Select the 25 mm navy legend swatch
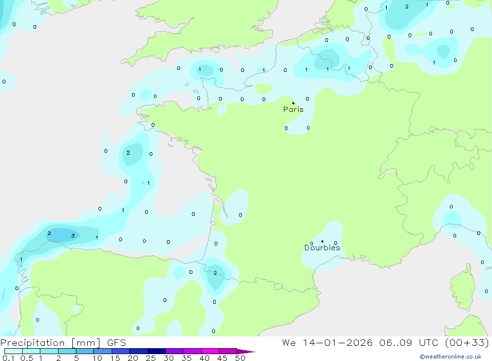This screenshot has width=492, height=361. point(156,351)
